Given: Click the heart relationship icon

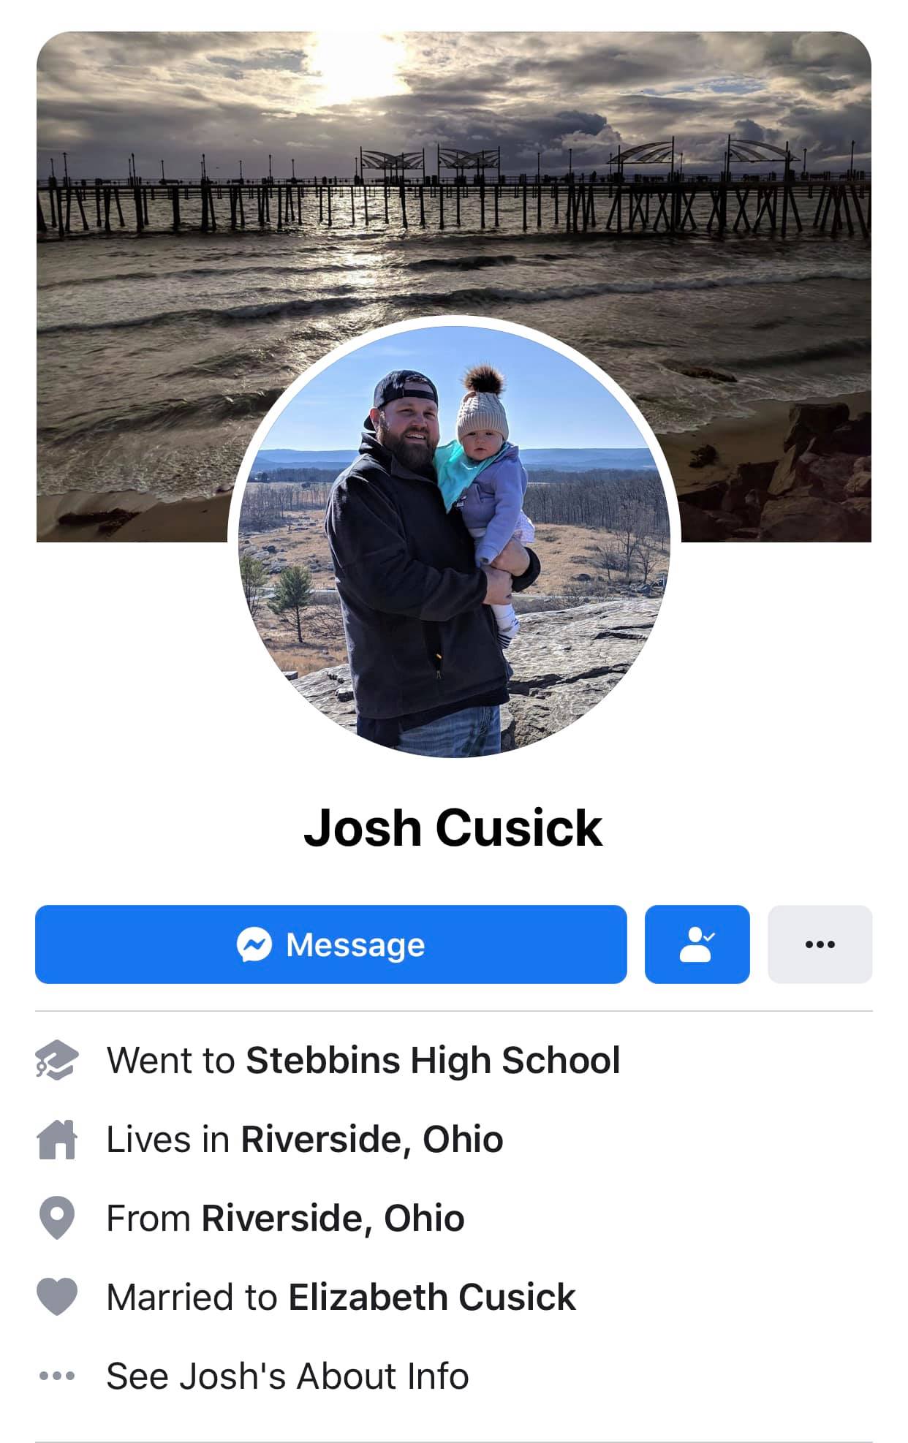Looking at the screenshot, I should click(x=57, y=1298).
